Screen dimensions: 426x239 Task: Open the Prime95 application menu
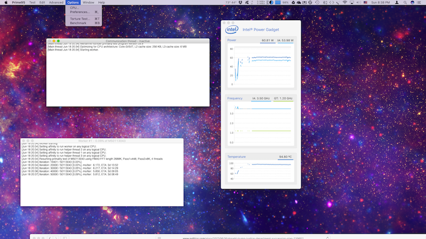point(19,3)
